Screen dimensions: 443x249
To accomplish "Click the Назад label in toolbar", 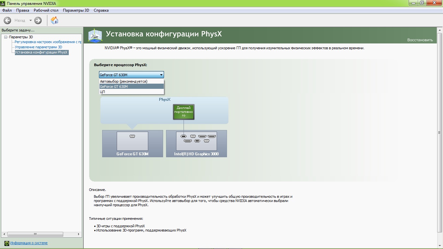I will [x=20, y=20].
